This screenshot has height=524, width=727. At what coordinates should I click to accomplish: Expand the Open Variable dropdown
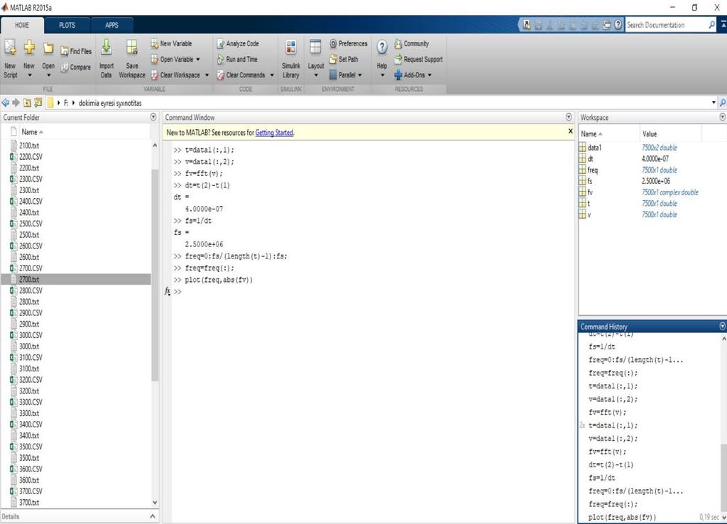pyautogui.click(x=198, y=60)
